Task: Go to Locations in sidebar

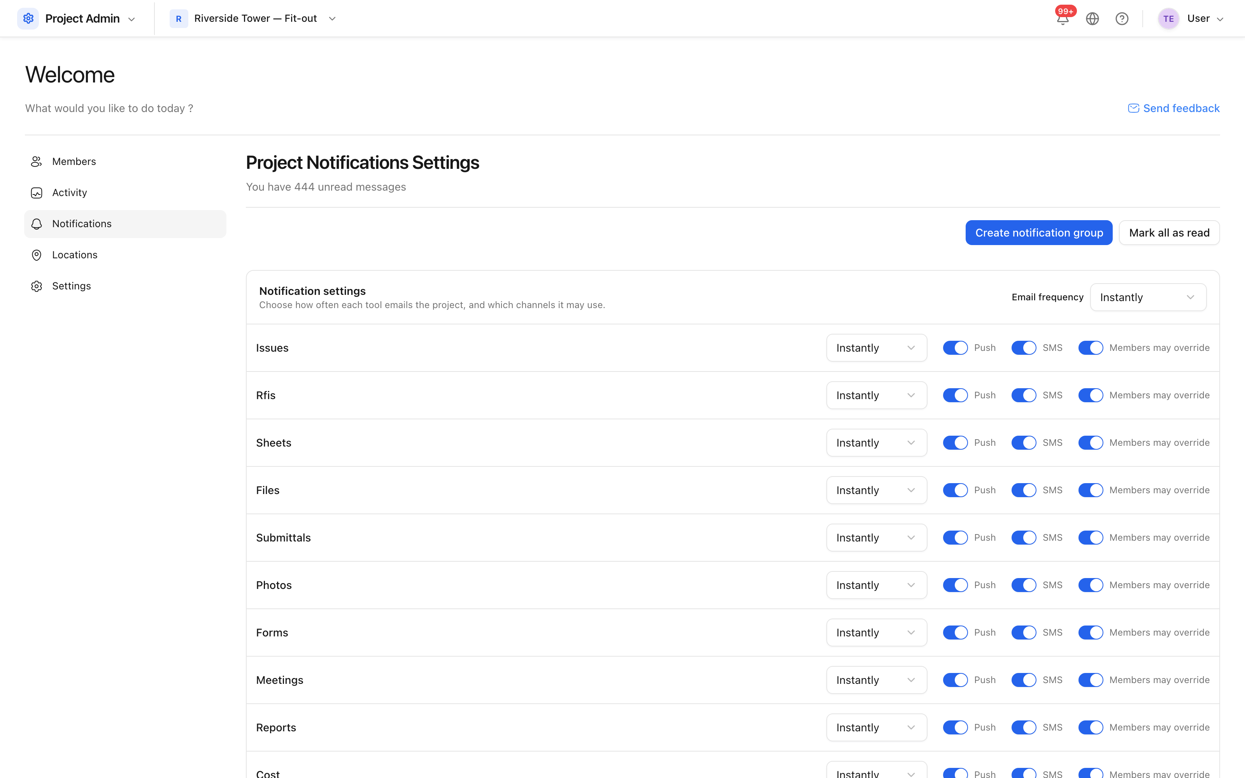Action: 125,255
